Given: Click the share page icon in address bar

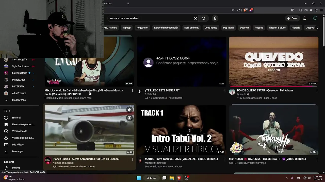Looking at the screenshot, I should 239,10.
